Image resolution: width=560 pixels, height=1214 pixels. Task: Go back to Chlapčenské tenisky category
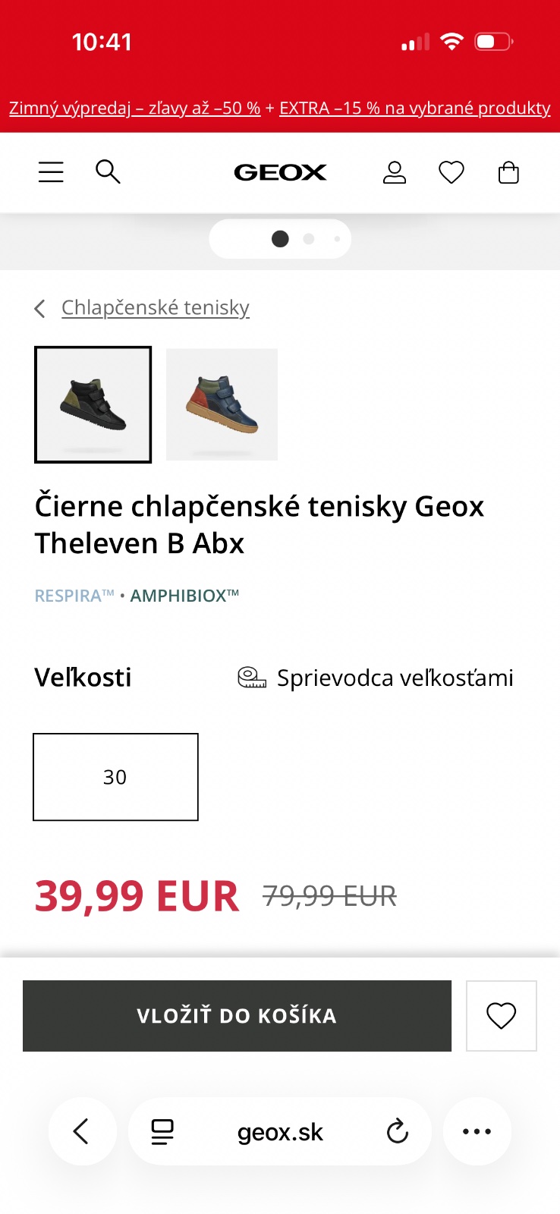155,307
